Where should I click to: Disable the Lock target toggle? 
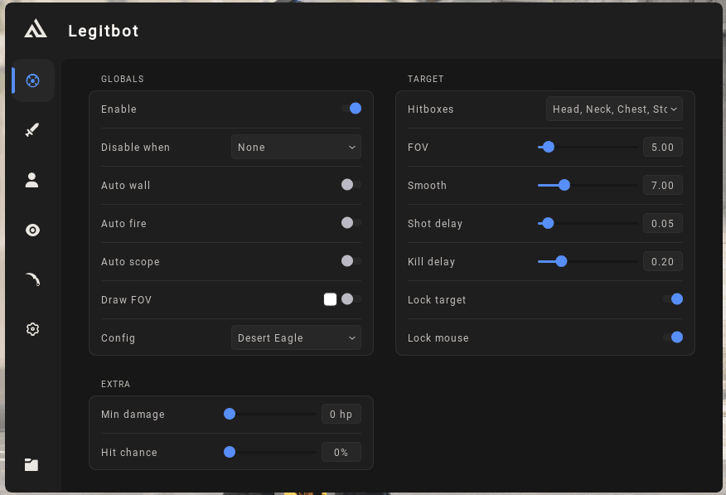click(673, 299)
